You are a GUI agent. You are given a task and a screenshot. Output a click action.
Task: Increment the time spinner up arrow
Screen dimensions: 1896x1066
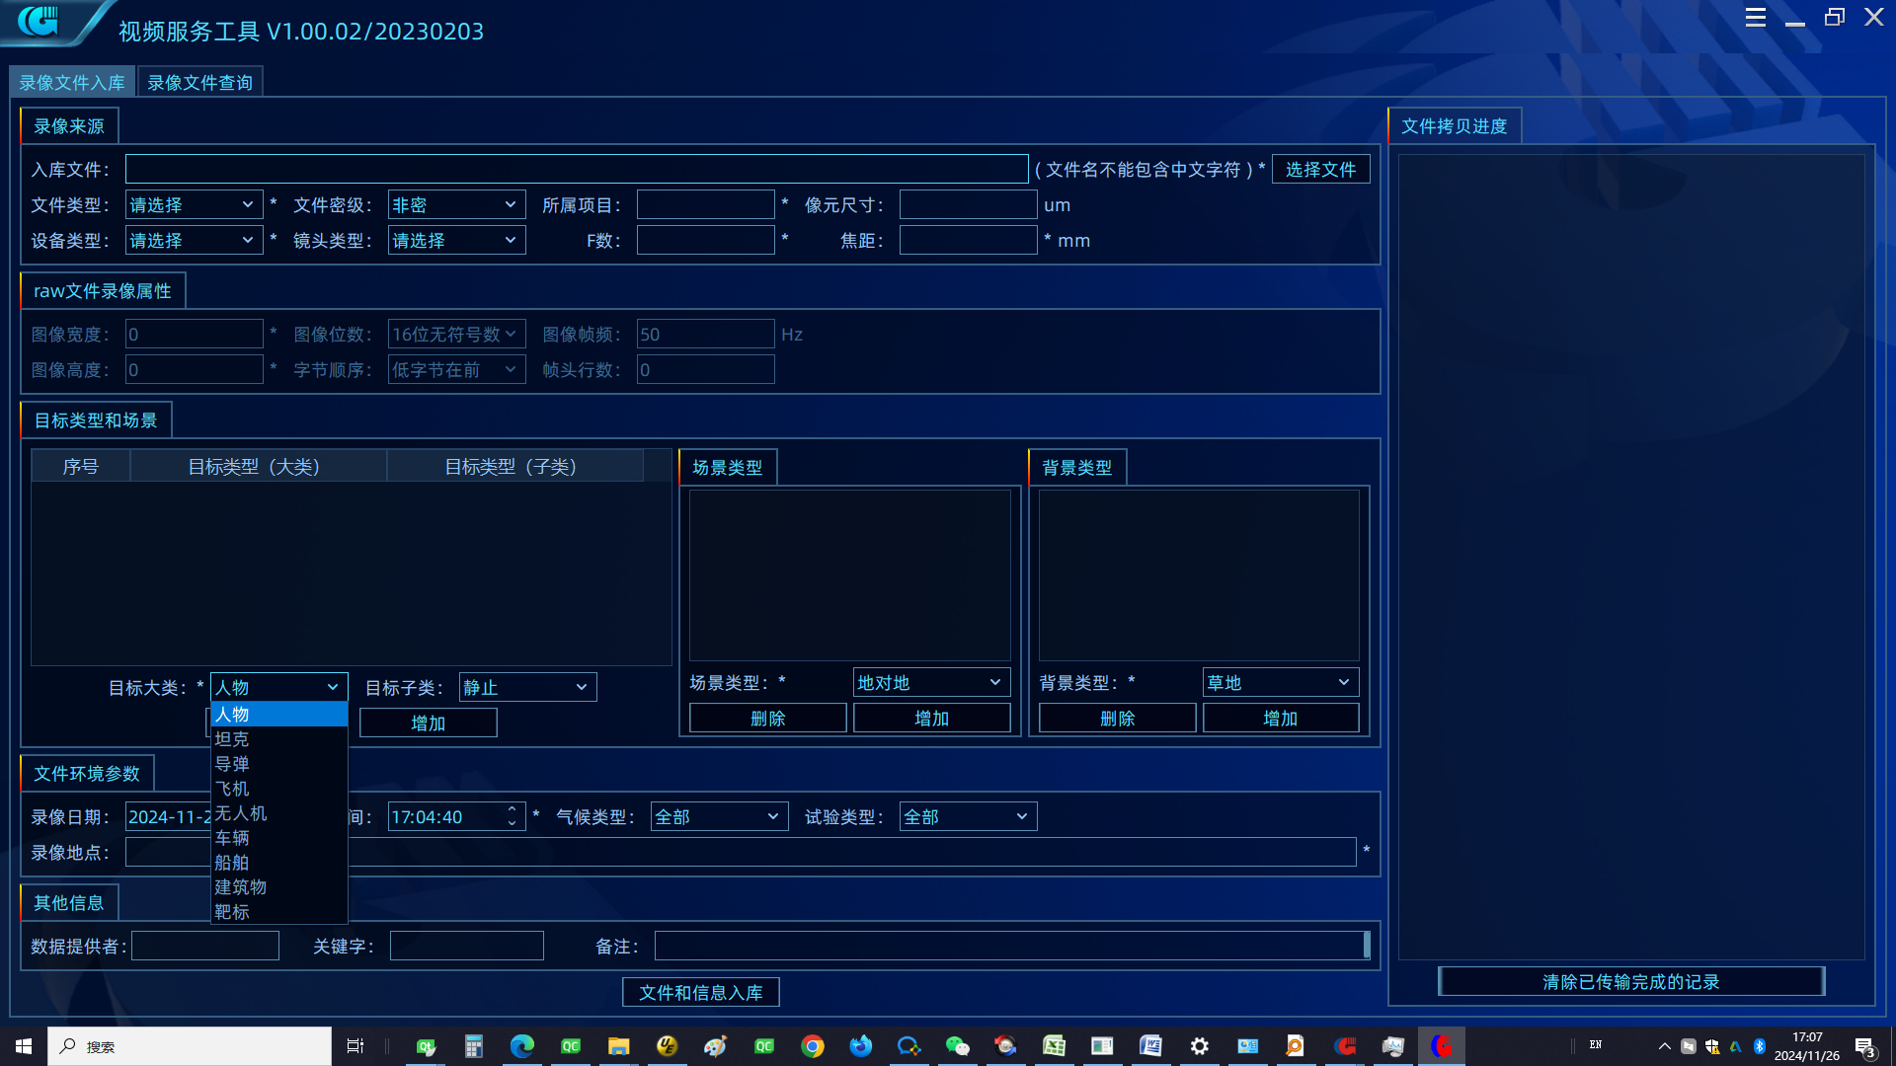(512, 810)
